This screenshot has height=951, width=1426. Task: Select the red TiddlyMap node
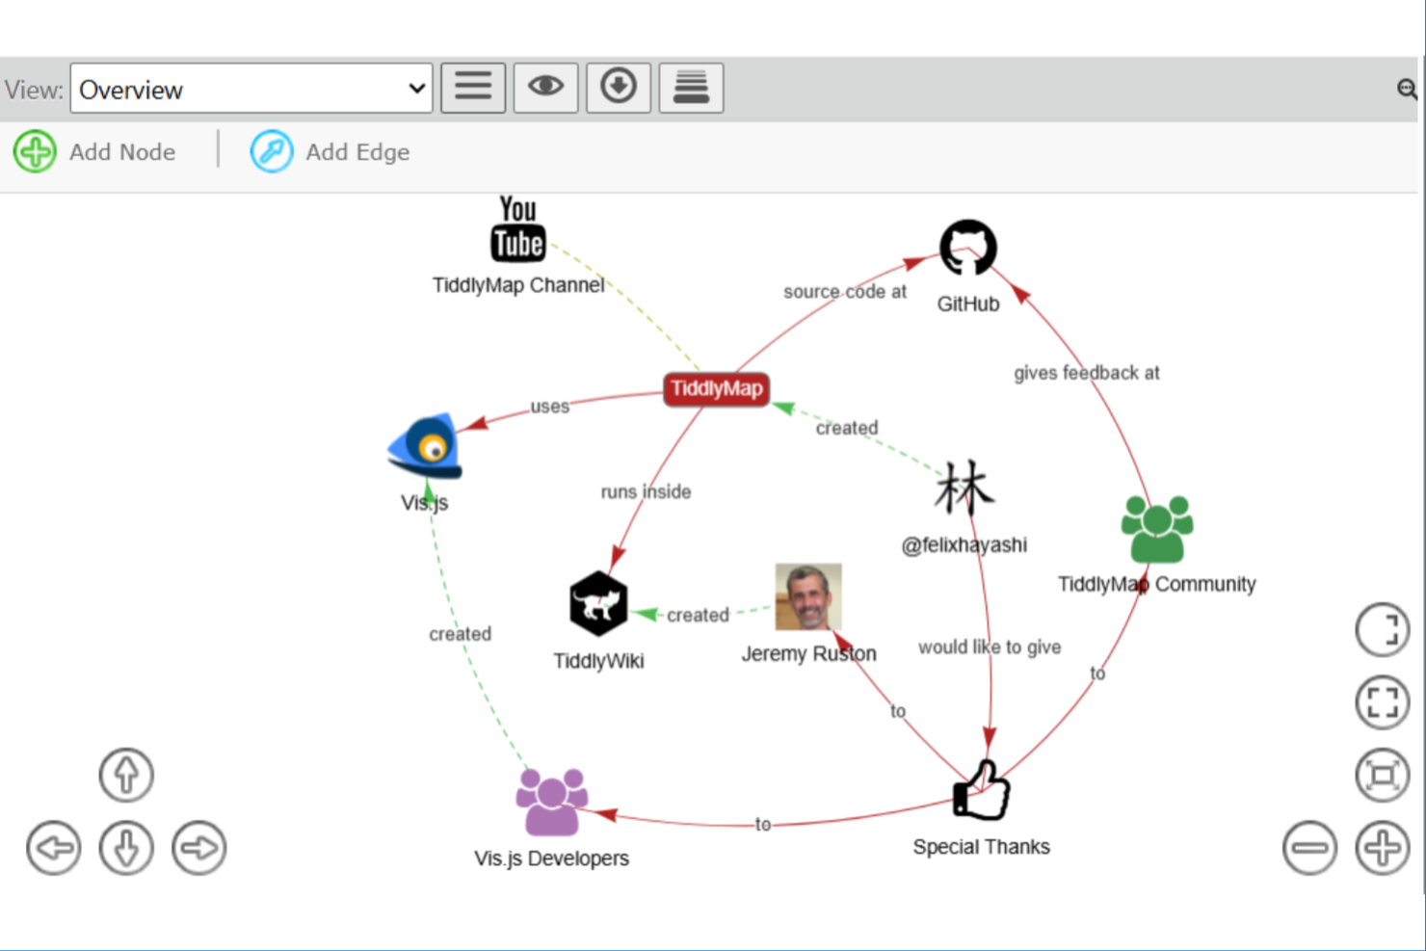tap(716, 388)
